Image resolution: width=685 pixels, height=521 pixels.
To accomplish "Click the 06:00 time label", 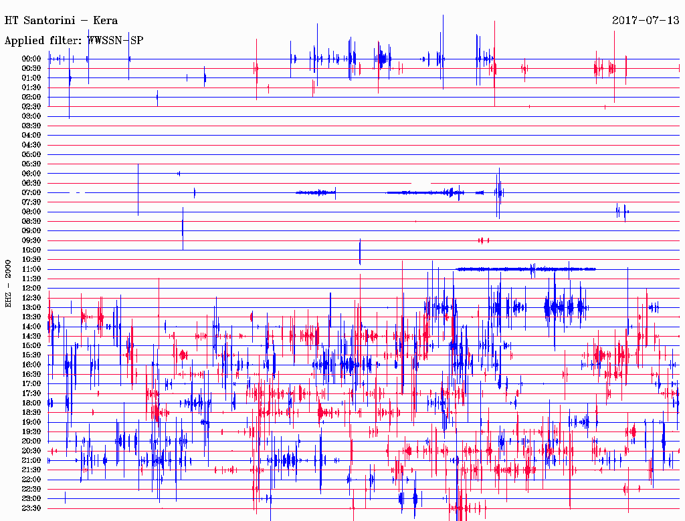I will pos(31,174).
